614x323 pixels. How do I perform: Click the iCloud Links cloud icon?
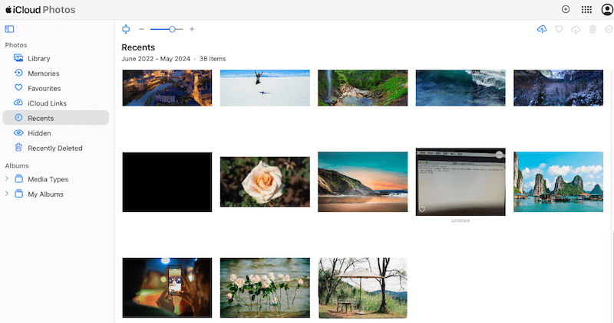[18, 103]
